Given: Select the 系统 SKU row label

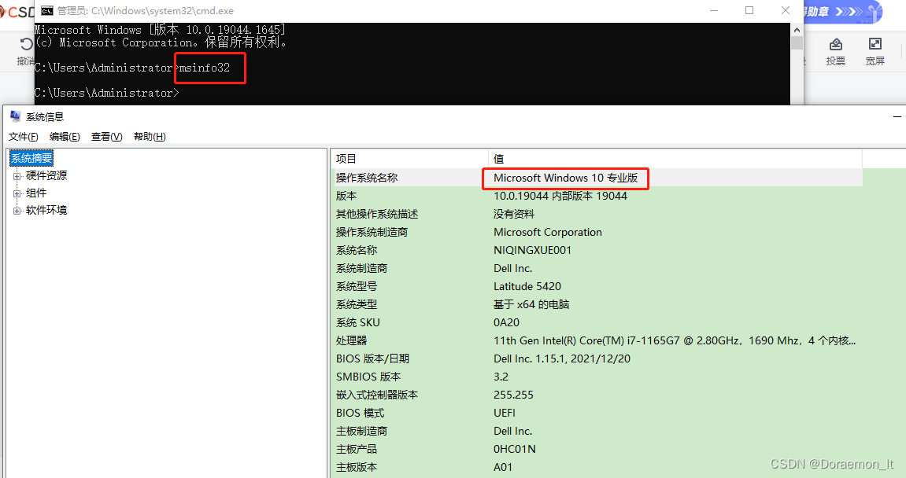Looking at the screenshot, I should point(357,322).
